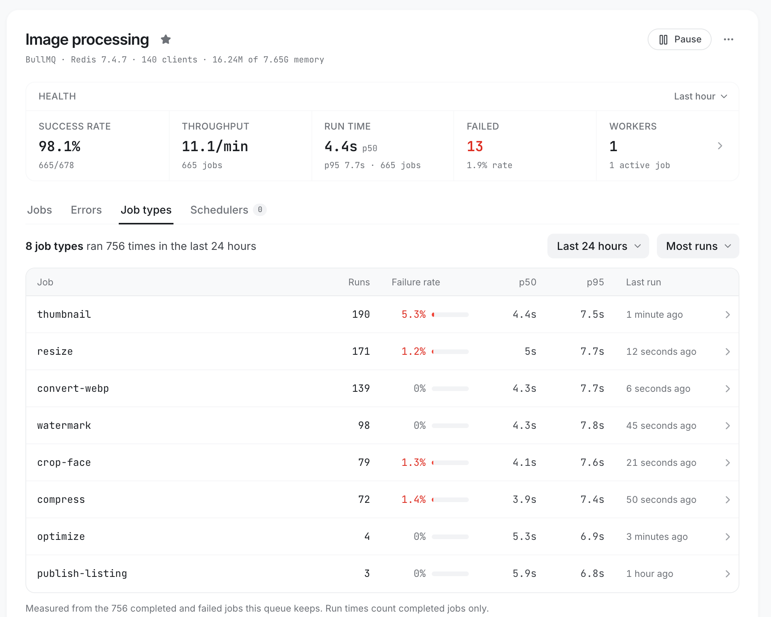Click the p95 column header
Image resolution: width=771 pixels, height=617 pixels.
point(595,282)
